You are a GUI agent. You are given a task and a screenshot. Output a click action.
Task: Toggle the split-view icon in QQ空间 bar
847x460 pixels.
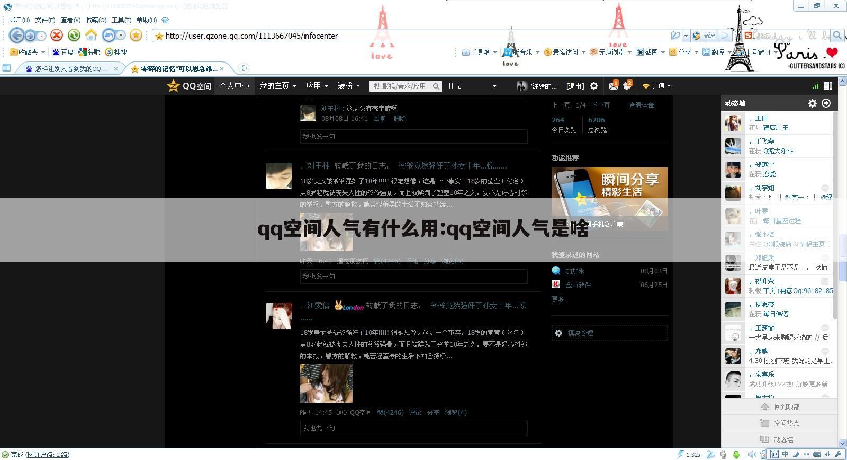[828, 86]
